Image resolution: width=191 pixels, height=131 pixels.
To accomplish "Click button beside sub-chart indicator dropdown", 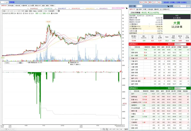I will (20, 63).
